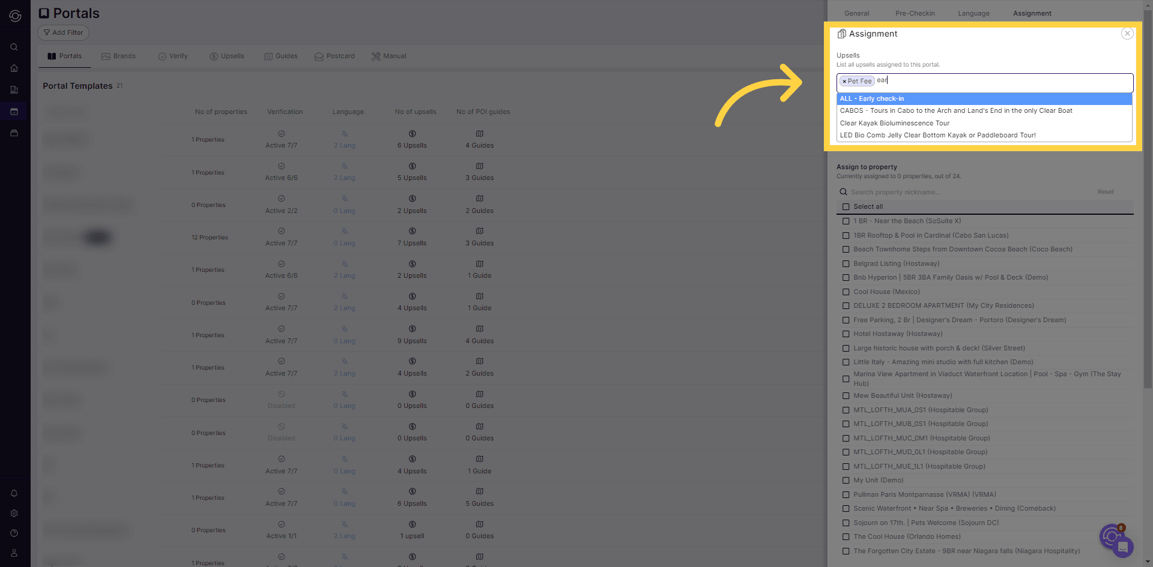The width and height of the screenshot is (1153, 567).
Task: Open the bag icon in the sidebar
Action: [x=14, y=133]
